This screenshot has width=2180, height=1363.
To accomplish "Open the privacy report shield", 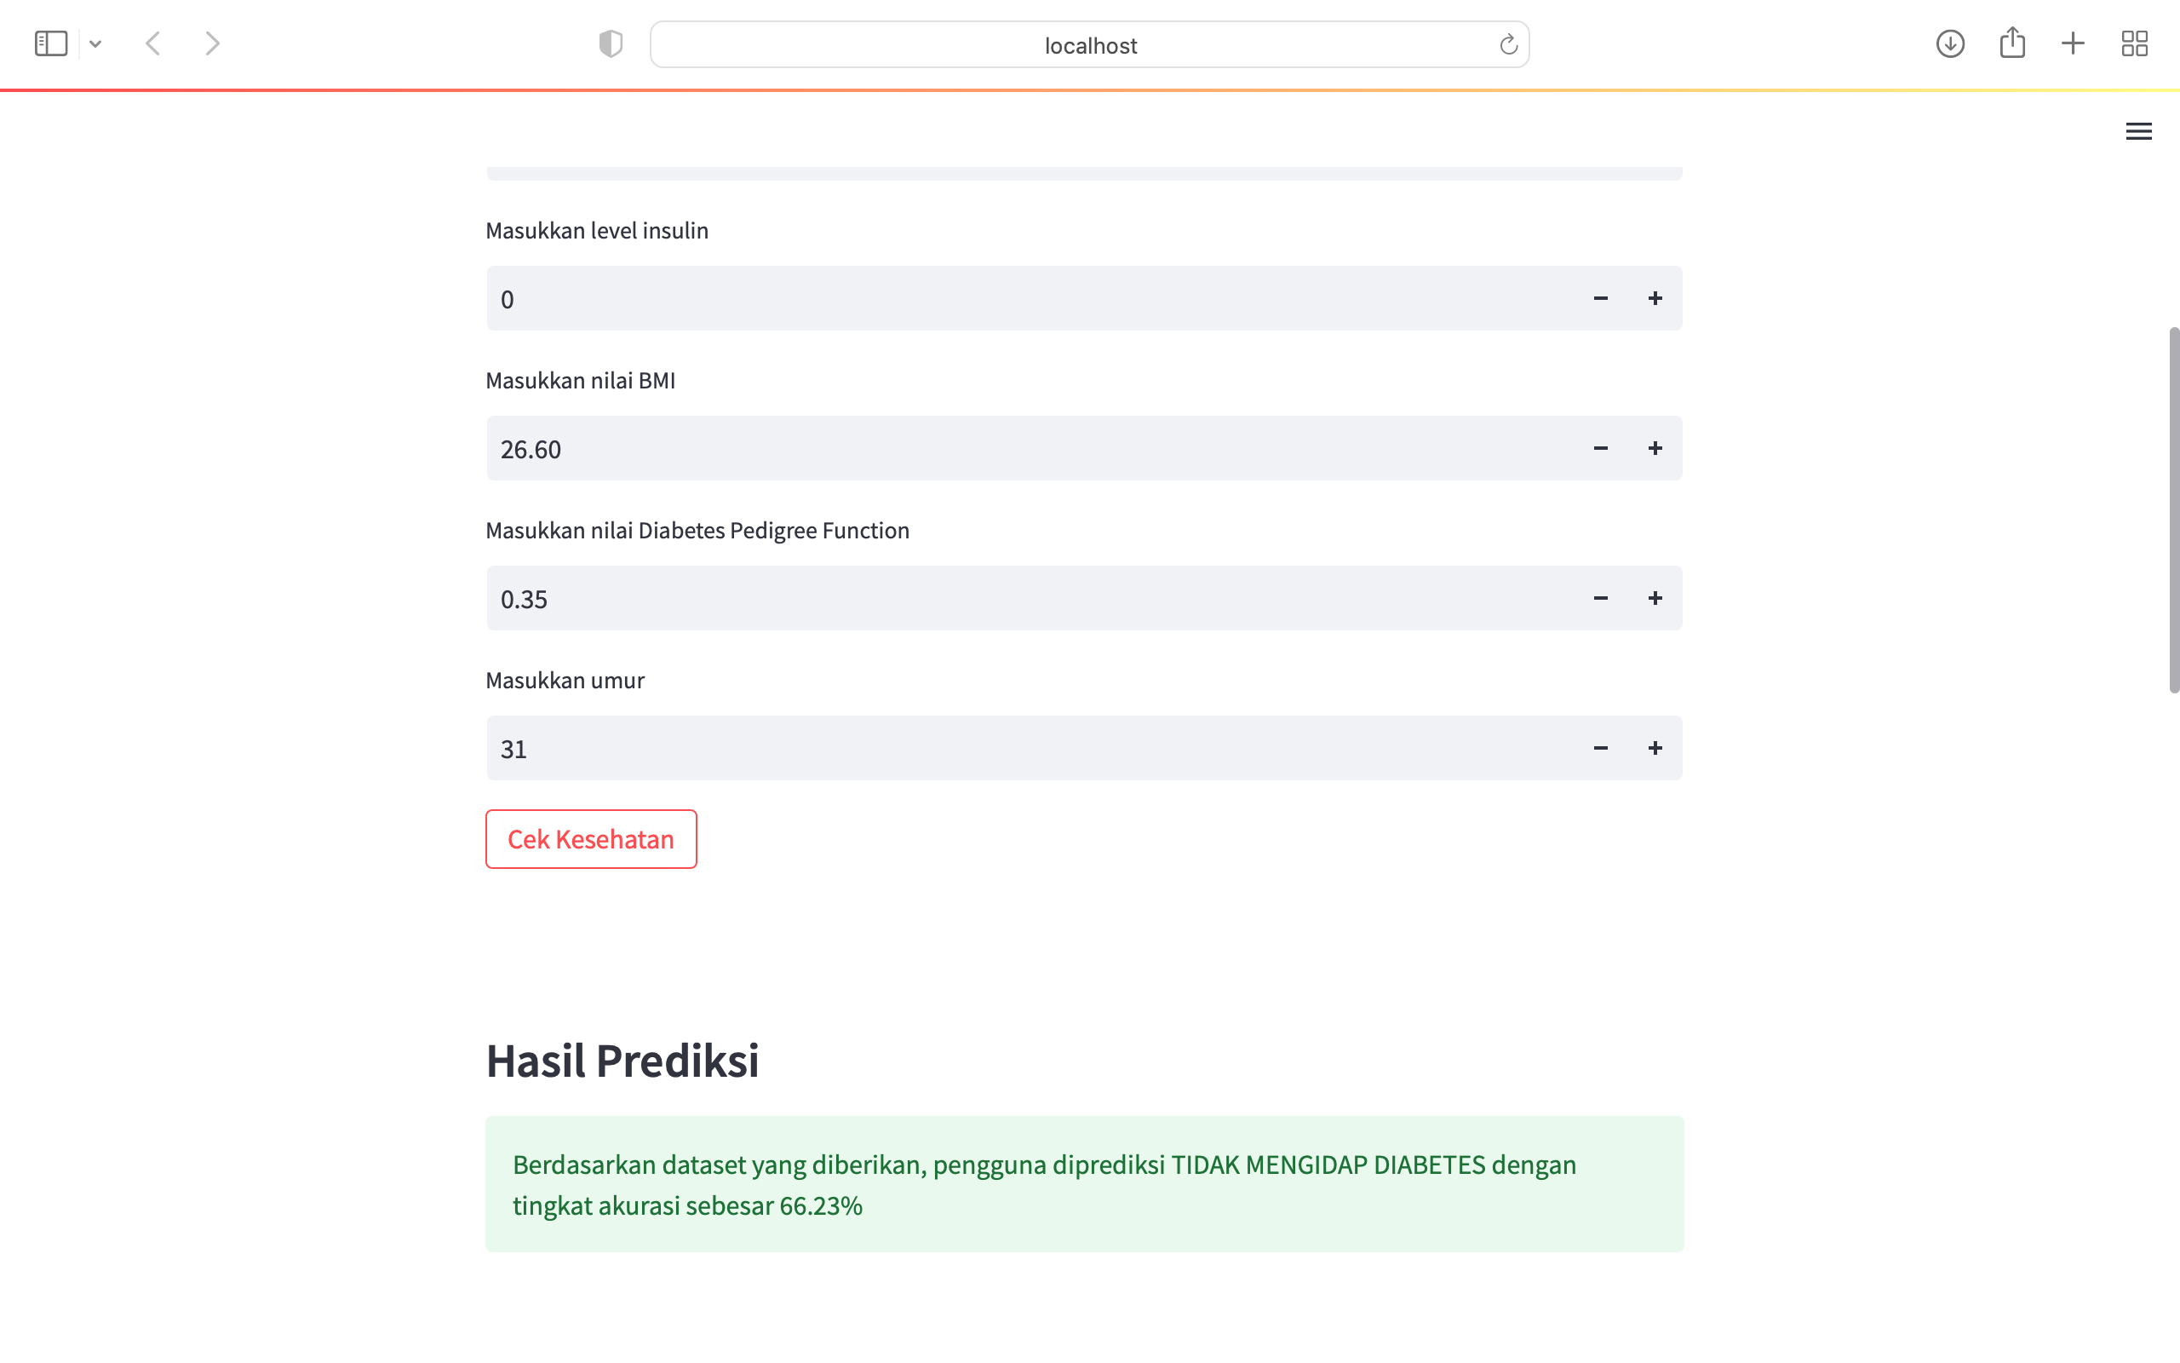I will point(610,43).
